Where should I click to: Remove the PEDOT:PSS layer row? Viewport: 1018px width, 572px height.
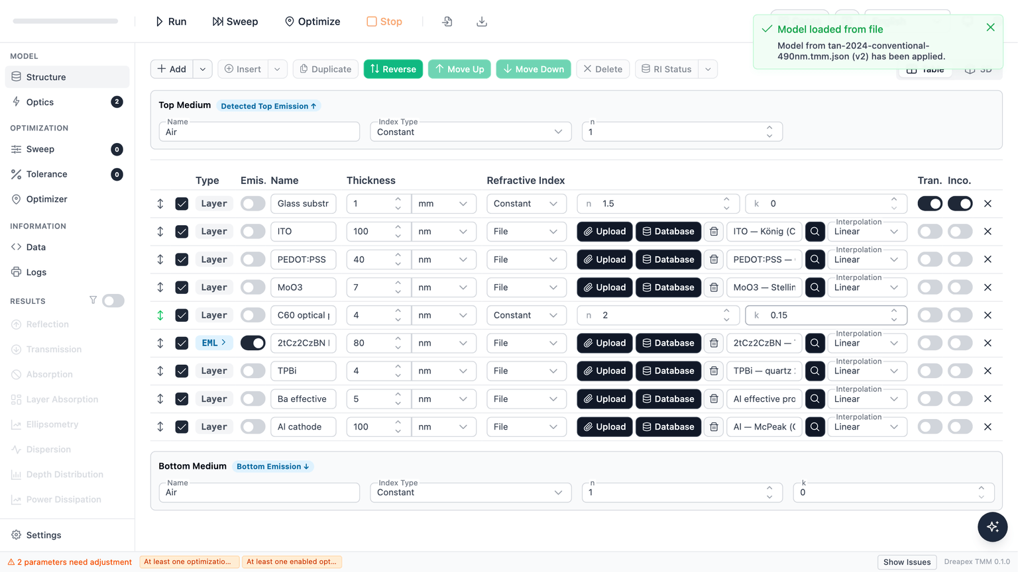988,260
